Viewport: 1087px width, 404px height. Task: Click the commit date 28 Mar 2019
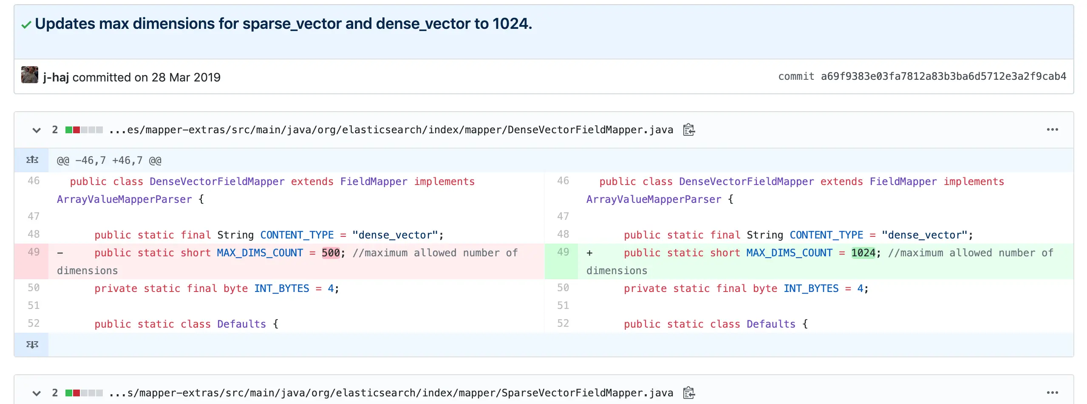(x=186, y=77)
